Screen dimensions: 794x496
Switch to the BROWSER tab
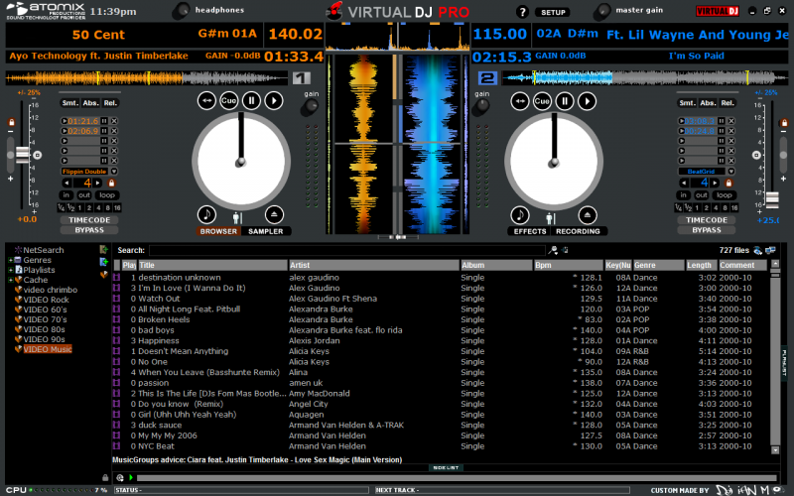click(218, 231)
